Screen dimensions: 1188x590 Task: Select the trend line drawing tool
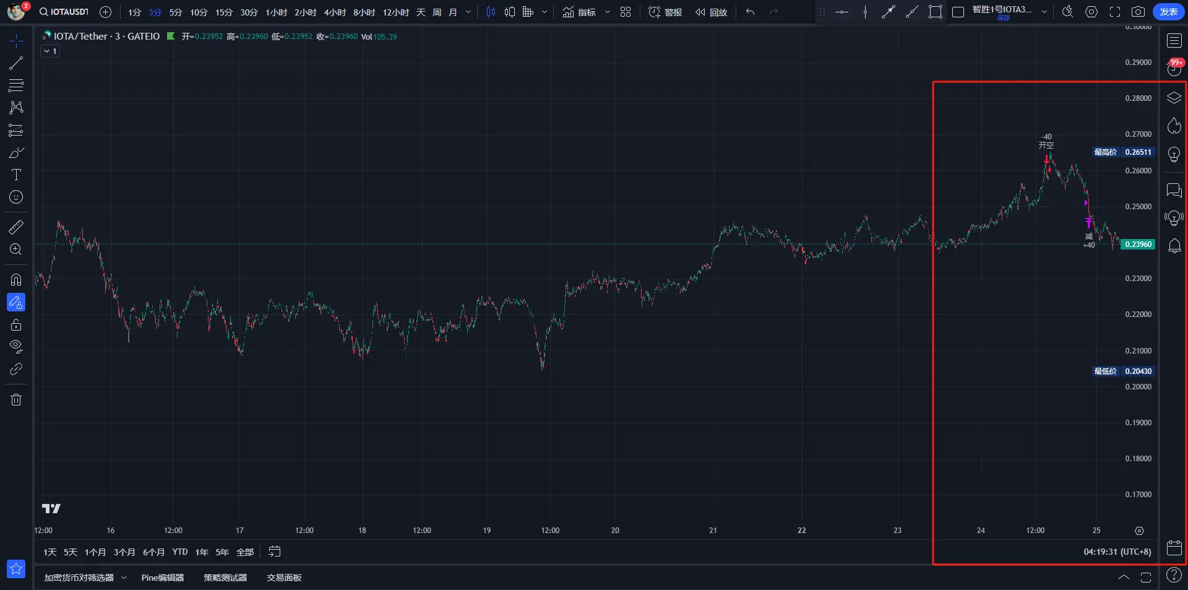pos(16,63)
